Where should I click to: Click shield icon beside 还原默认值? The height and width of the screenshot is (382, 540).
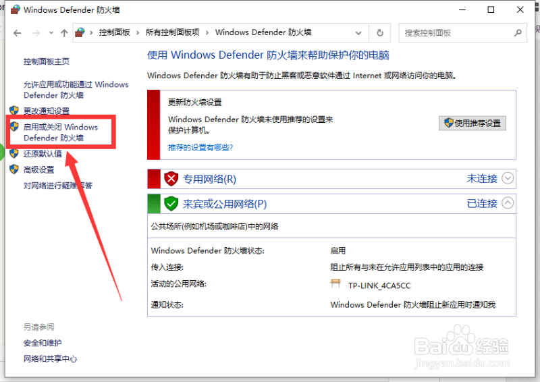point(14,153)
